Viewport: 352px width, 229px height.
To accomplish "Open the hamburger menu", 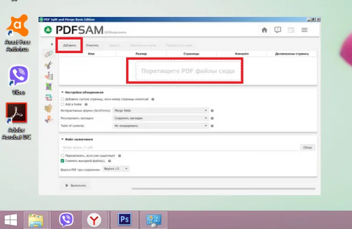I will tap(304, 30).
